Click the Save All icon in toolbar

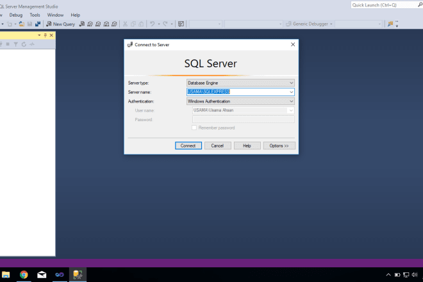(38, 24)
